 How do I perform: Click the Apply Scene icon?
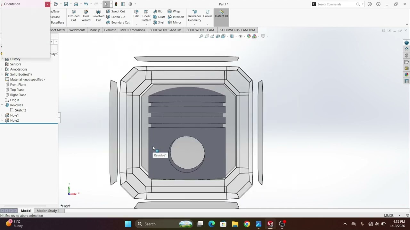click(254, 36)
